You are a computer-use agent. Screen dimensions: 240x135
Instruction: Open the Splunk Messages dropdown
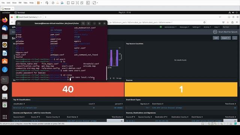pos(184,27)
